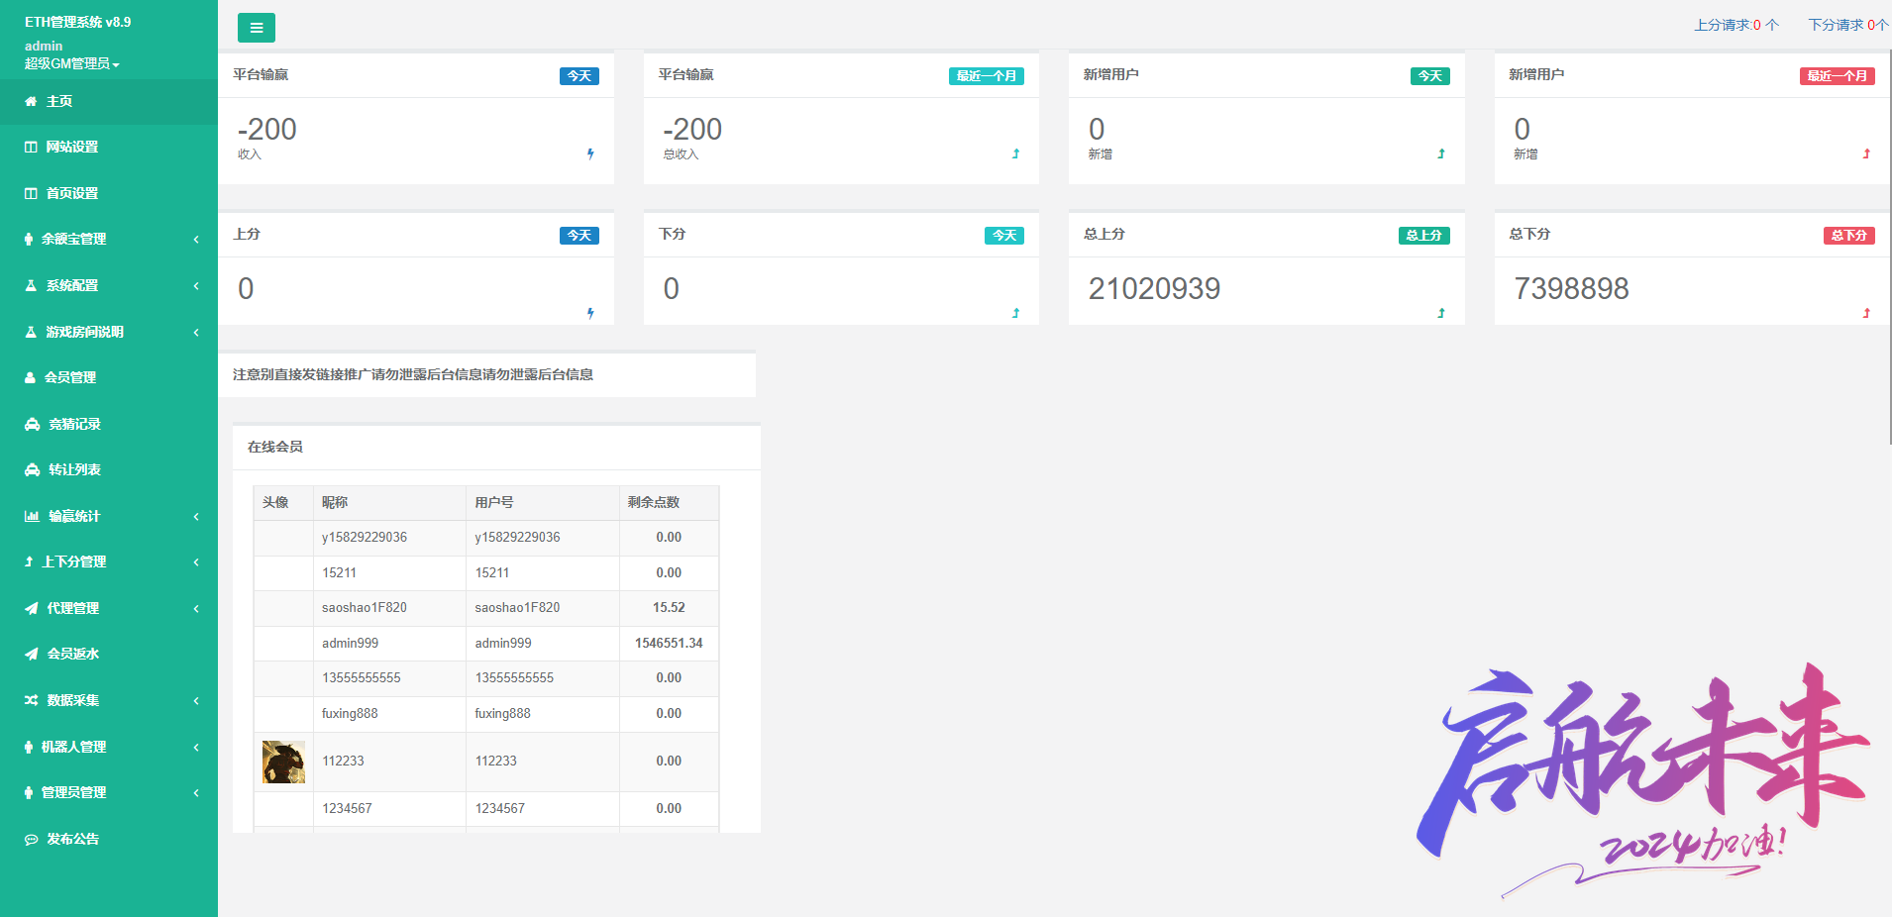The width and height of the screenshot is (1892, 917).
Task: Click the ETH管理系统 v8.9 title
Action: point(77,22)
